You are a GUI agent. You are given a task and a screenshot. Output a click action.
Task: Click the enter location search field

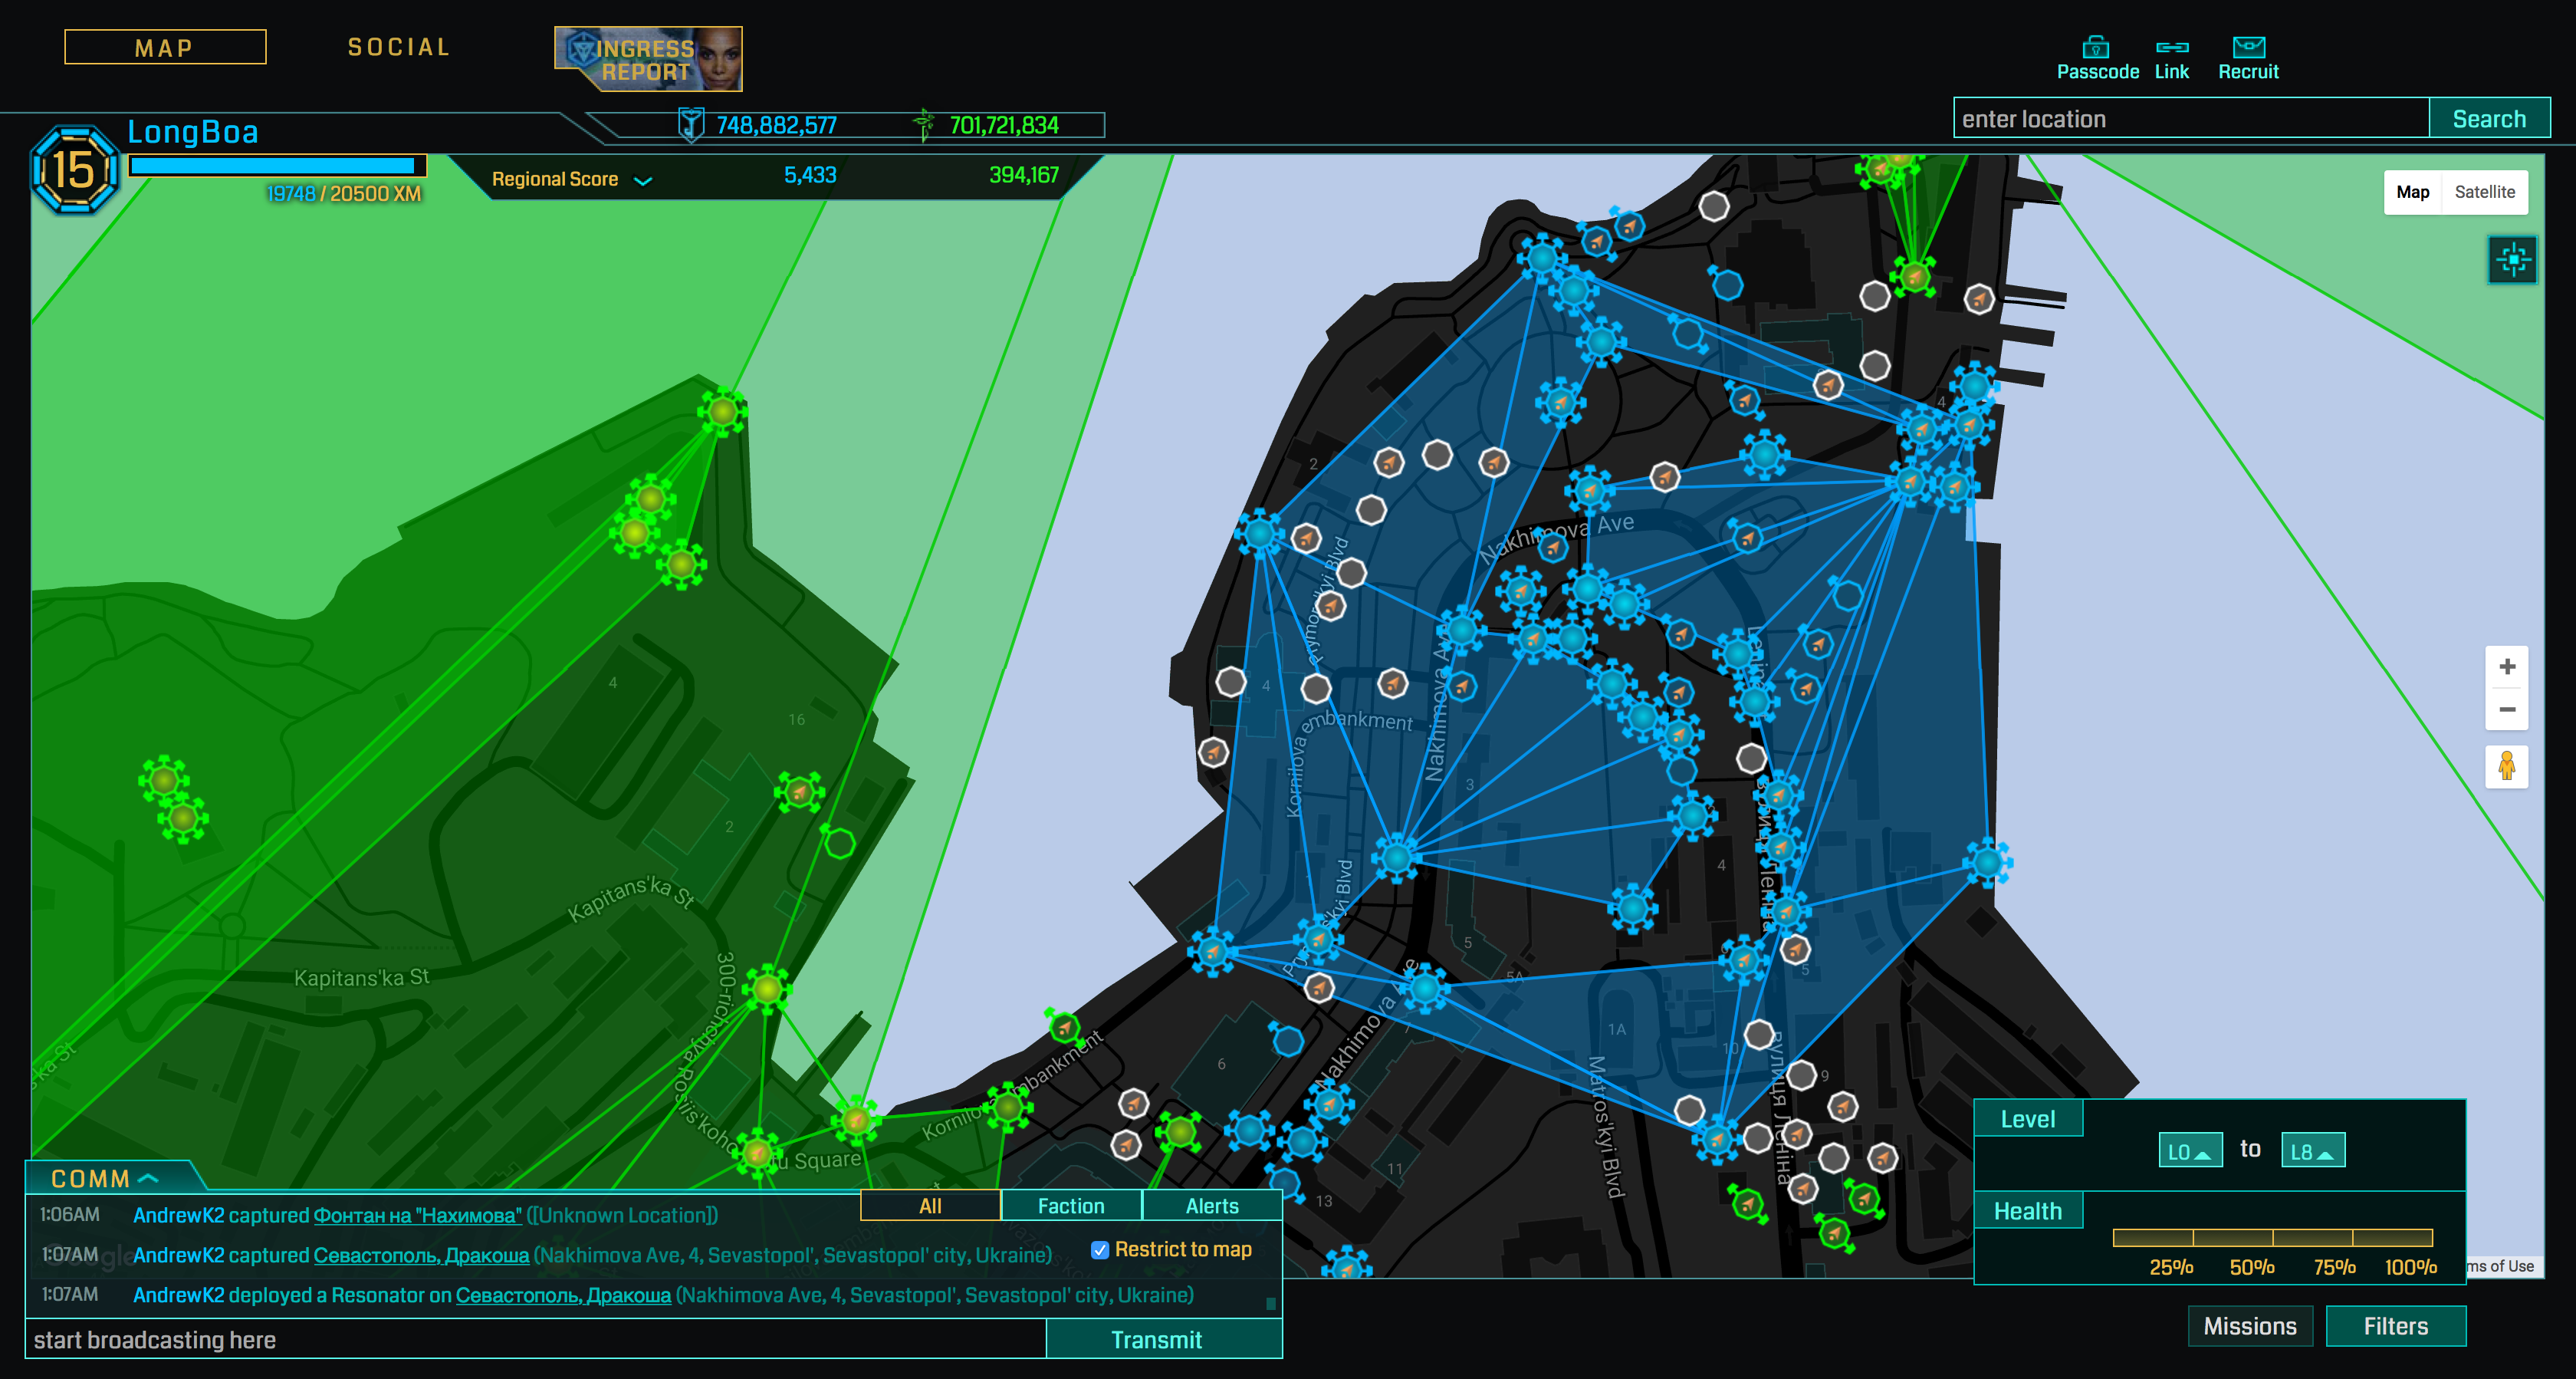(x=2190, y=119)
